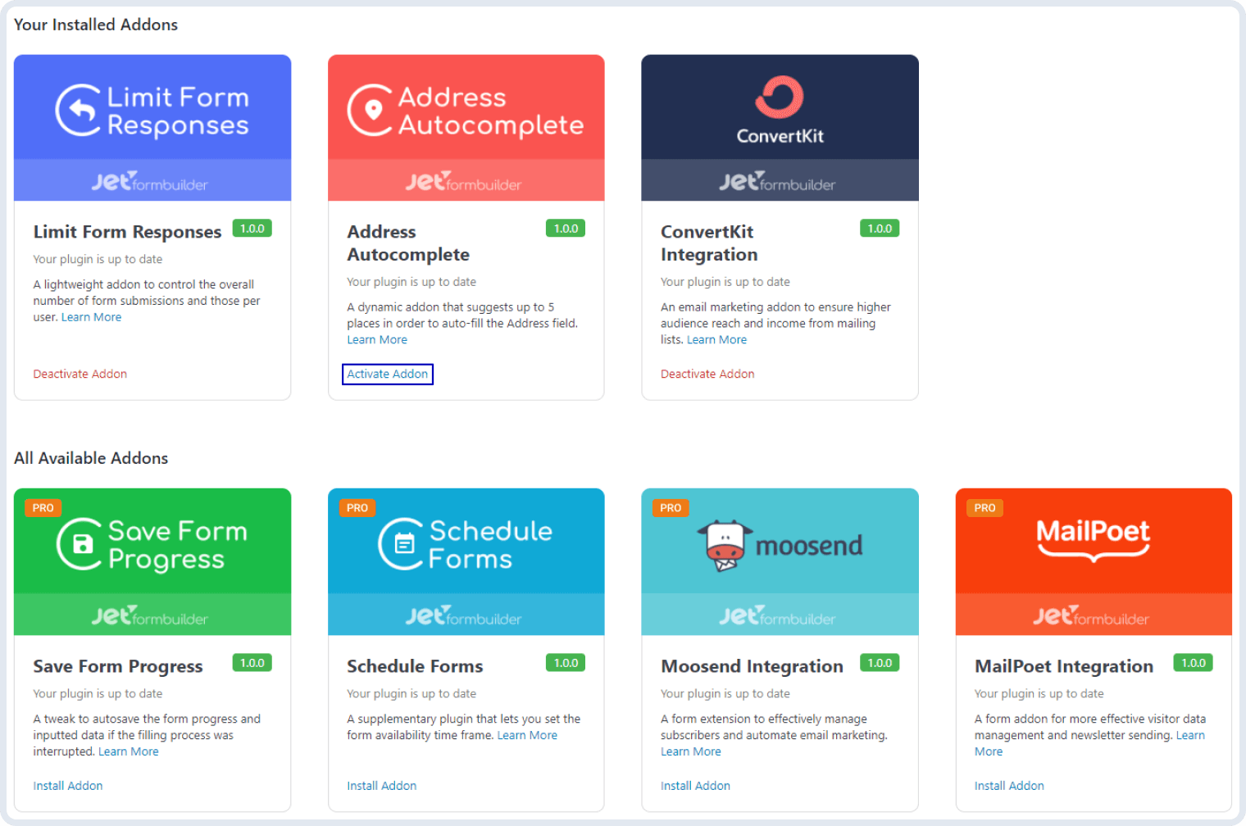
Task: Click the Address Autocomplete pin icon
Action: (371, 111)
